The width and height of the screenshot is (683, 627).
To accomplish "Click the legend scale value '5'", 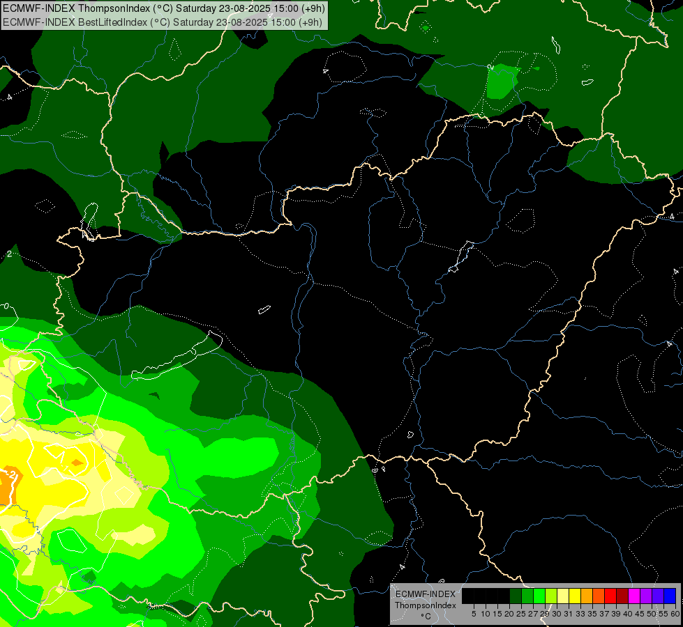I will pyautogui.click(x=474, y=614).
